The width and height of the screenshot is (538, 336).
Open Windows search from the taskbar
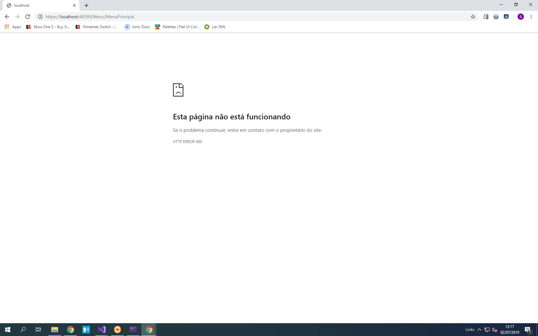tap(23, 330)
